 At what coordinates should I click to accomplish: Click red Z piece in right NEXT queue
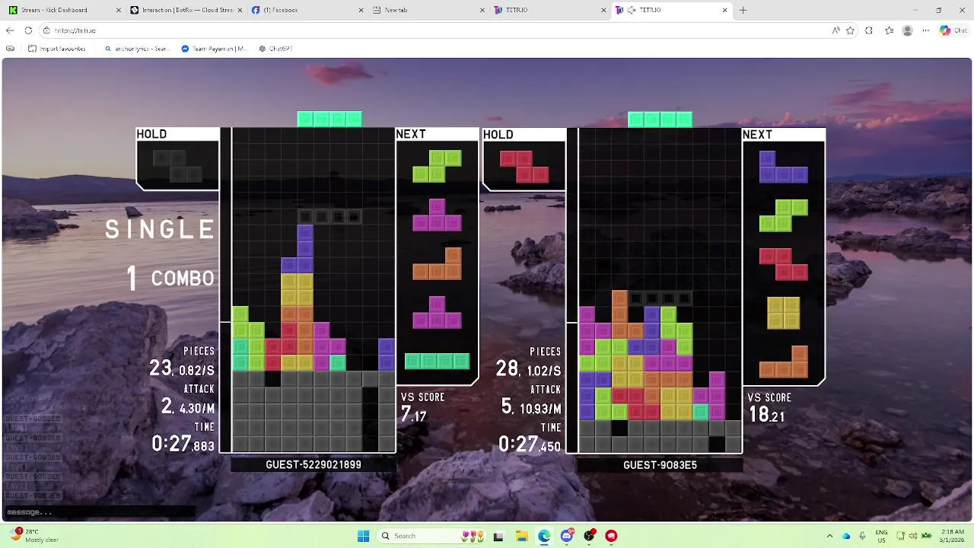click(783, 264)
